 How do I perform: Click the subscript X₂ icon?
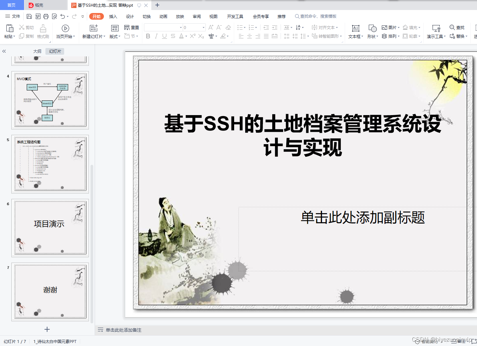pyautogui.click(x=201, y=36)
